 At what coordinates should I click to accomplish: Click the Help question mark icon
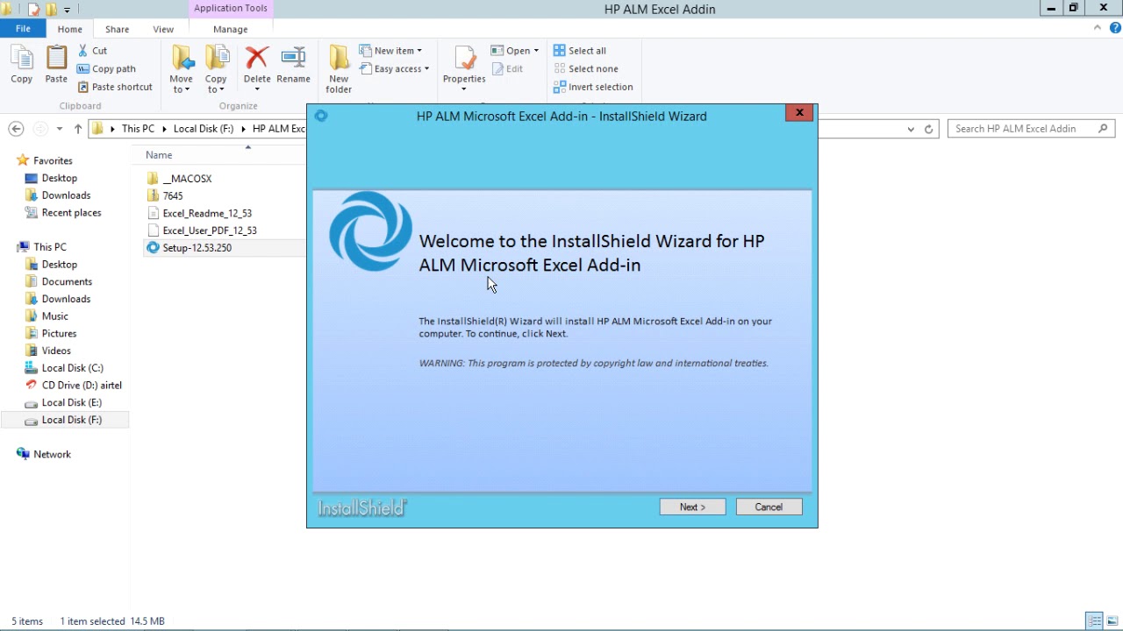click(1115, 28)
